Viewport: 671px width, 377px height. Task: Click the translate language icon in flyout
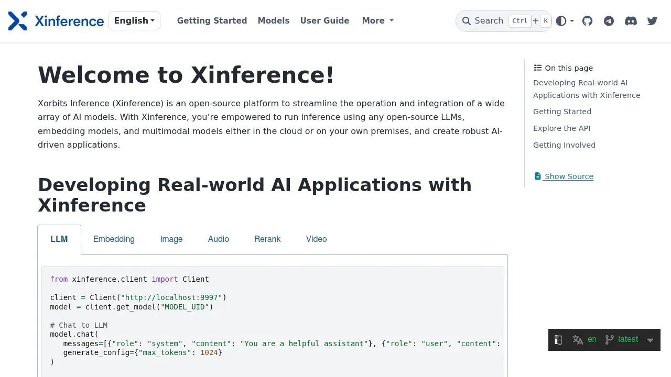[x=578, y=340]
